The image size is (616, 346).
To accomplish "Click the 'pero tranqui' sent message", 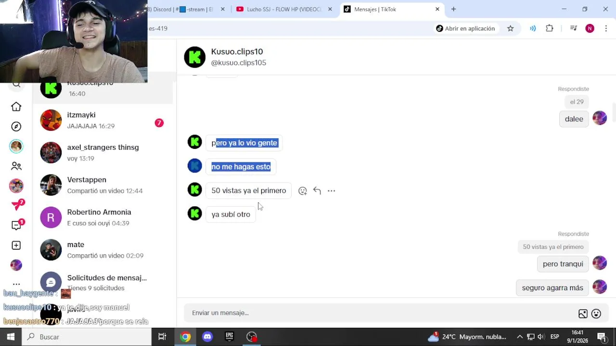I will tap(563, 264).
